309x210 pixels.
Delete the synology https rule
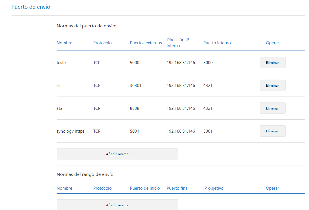(272, 131)
